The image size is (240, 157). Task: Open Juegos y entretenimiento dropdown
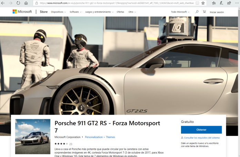click(99, 12)
